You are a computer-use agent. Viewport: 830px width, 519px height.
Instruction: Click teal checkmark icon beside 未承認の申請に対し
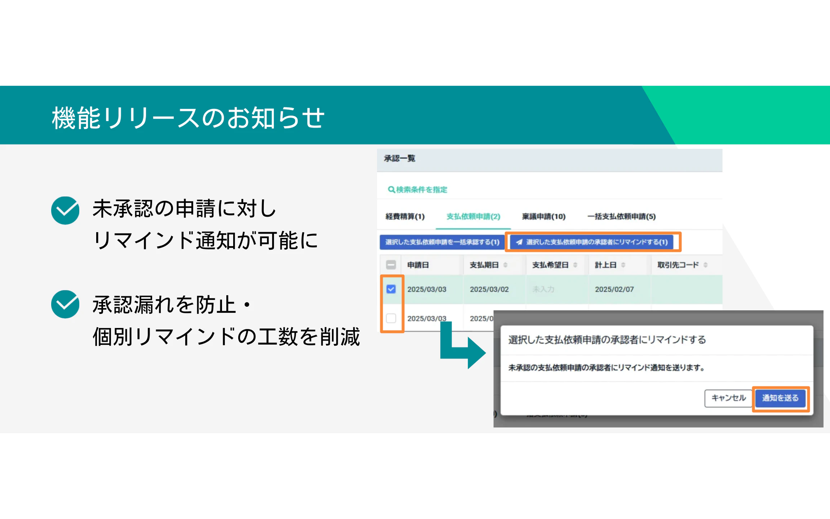65,210
